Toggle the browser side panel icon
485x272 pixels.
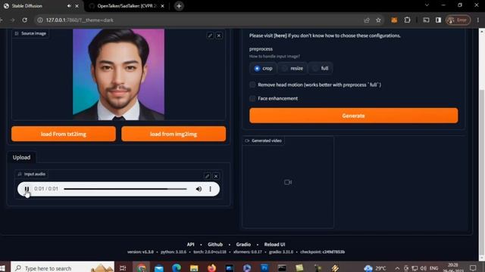coord(438,20)
